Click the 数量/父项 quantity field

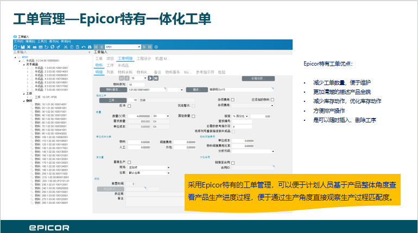pos(140,116)
